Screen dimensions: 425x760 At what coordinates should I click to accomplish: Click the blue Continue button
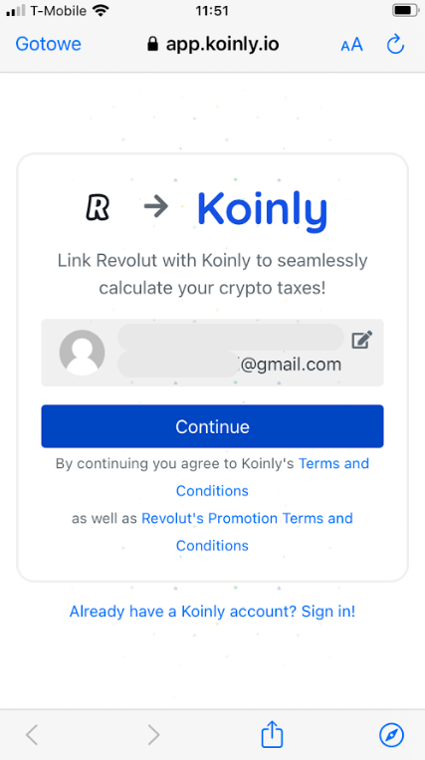[x=213, y=426]
